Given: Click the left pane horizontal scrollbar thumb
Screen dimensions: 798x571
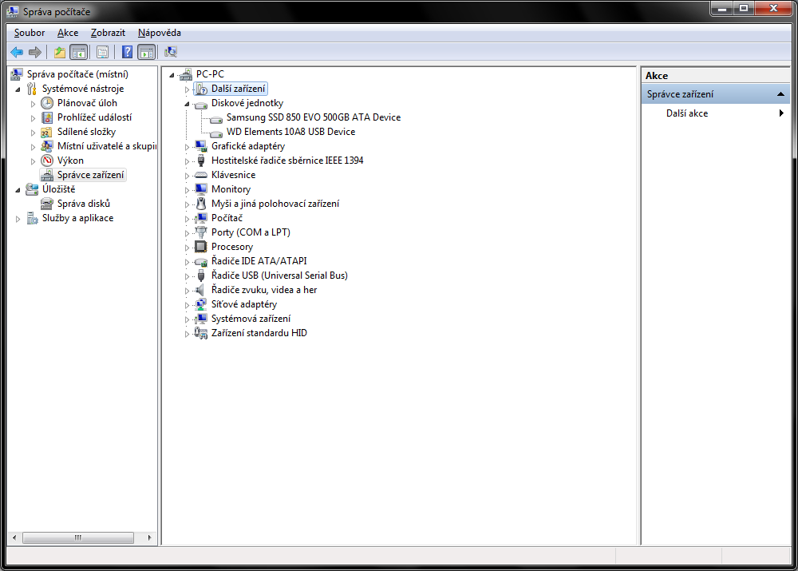Looking at the screenshot, I should point(77,537).
